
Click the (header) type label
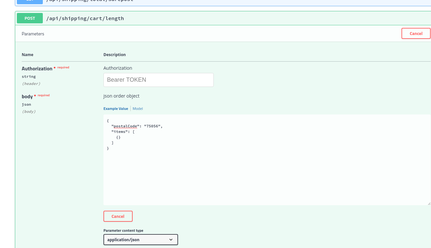(31, 84)
